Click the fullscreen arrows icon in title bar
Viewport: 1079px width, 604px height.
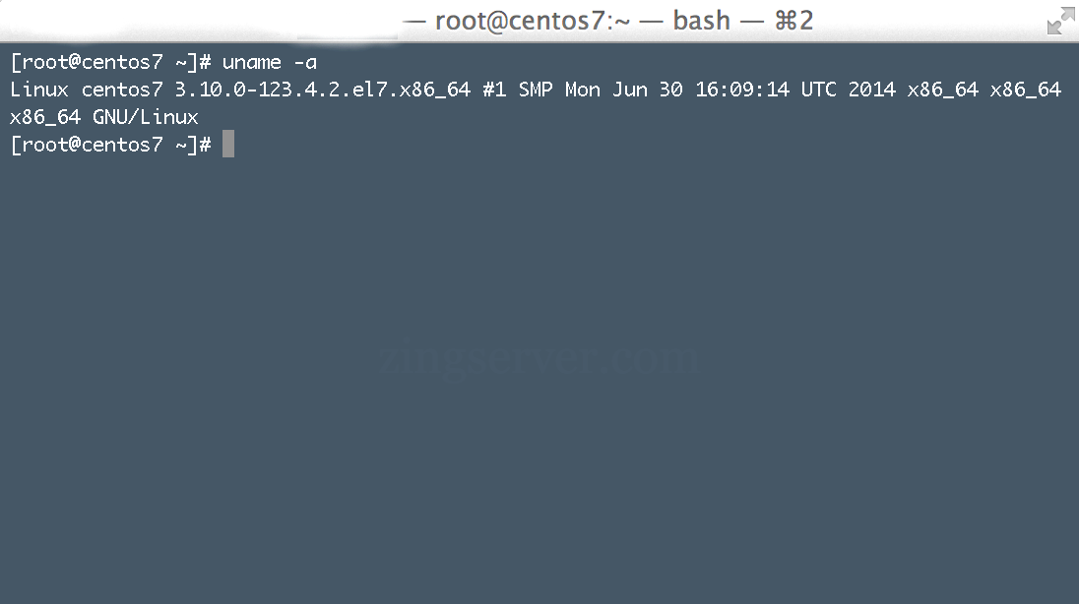tap(1060, 22)
